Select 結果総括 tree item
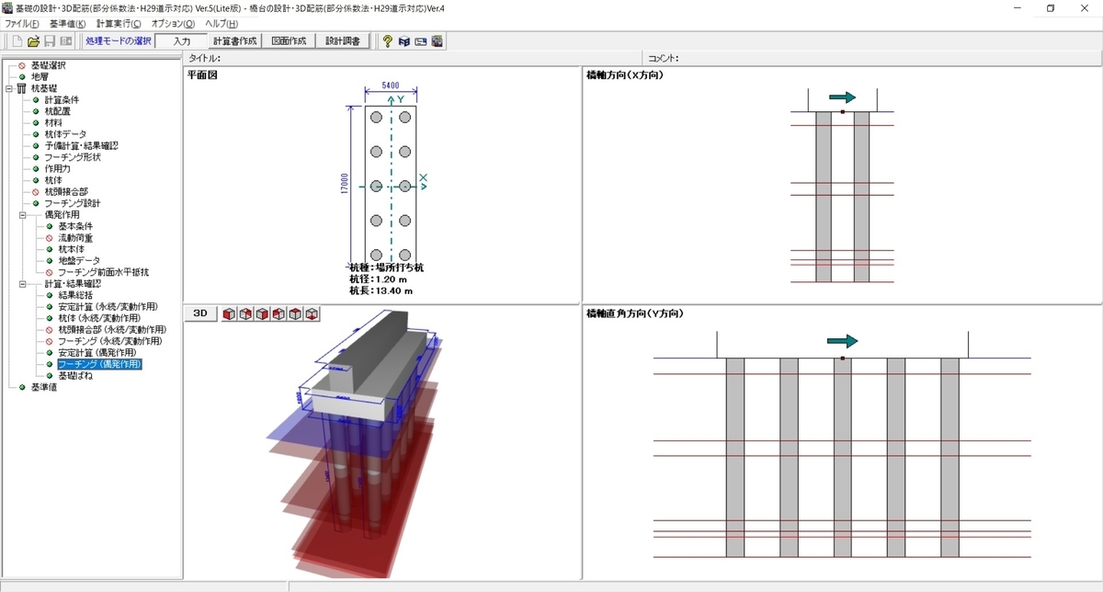The height and width of the screenshot is (592, 1103). (x=75, y=295)
